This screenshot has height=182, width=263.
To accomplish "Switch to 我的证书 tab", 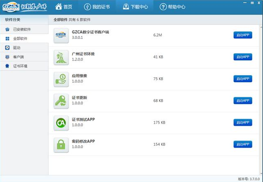I will pos(97,7).
